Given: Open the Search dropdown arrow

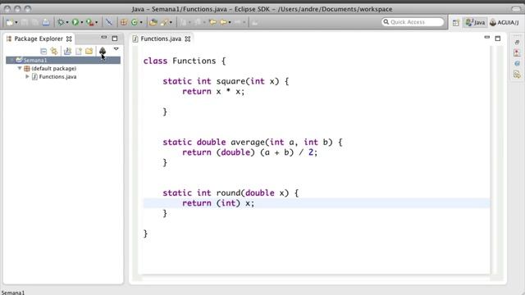Looking at the screenshot, I should tap(171, 22).
